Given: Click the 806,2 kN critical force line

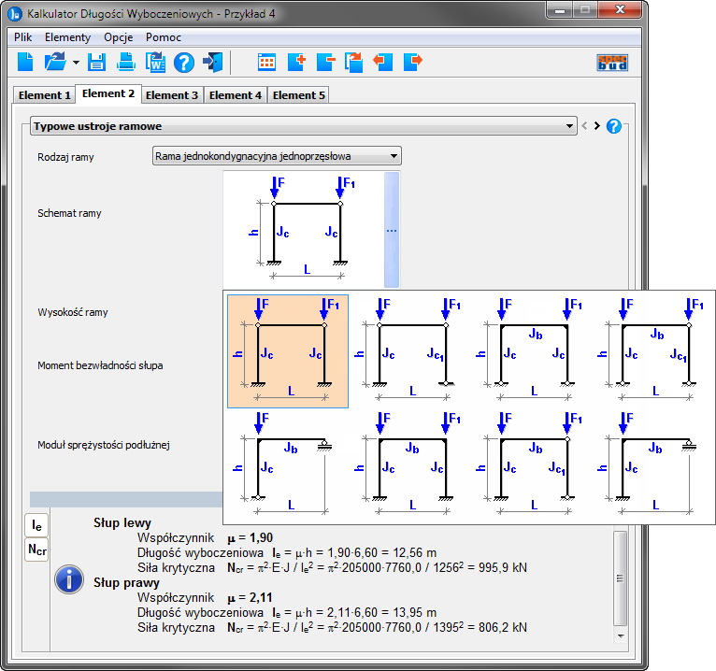Looking at the screenshot, I should point(332,627).
